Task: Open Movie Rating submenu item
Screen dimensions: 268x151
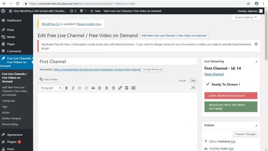Action: pyautogui.click(x=10, y=124)
